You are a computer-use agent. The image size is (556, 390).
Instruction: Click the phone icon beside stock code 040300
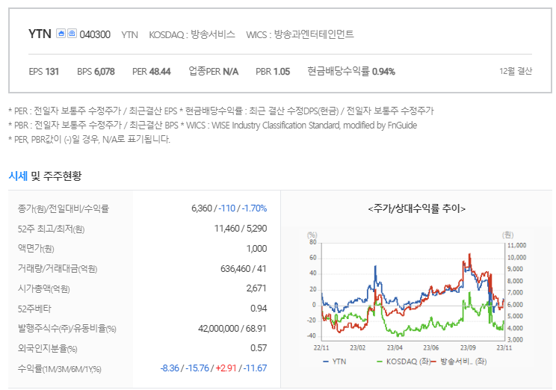pos(72,34)
